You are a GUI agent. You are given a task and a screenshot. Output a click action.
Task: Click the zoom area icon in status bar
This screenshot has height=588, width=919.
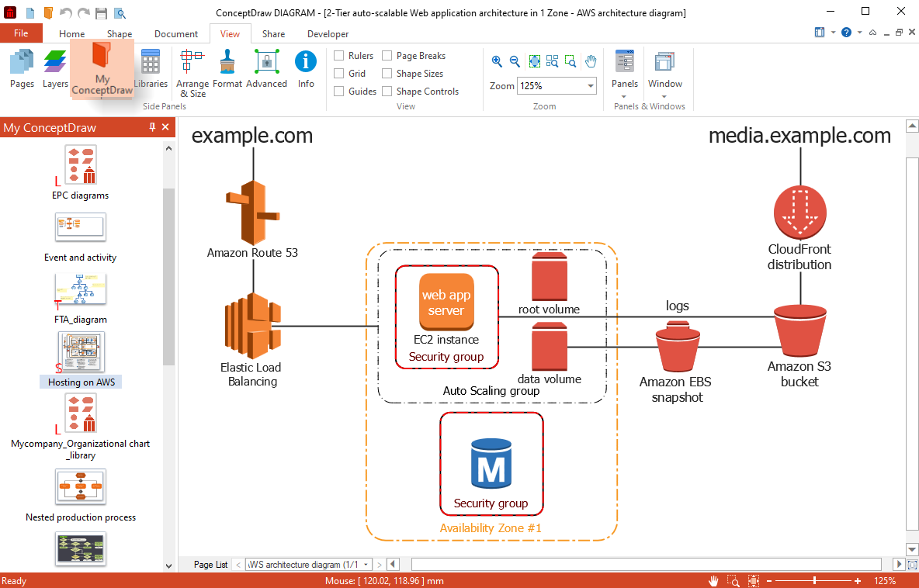click(733, 580)
